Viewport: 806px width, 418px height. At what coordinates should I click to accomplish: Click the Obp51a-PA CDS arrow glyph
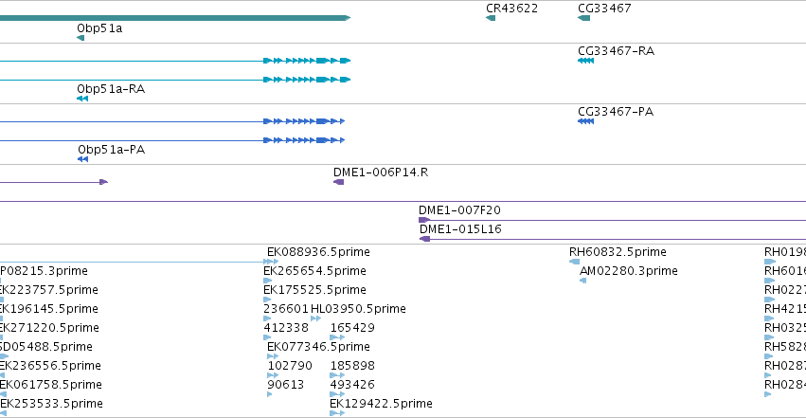[82, 159]
